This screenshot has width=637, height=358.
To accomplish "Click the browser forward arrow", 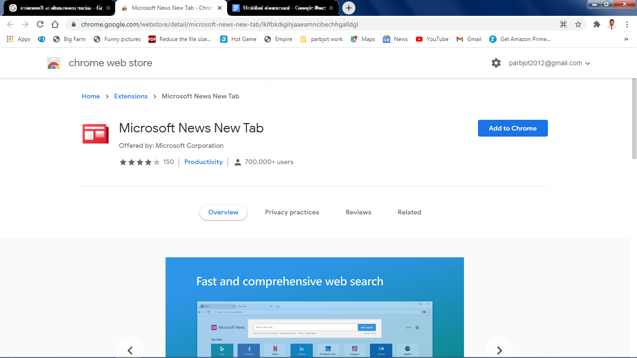I will point(25,24).
